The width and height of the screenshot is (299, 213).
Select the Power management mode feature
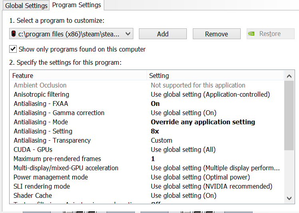(51, 177)
